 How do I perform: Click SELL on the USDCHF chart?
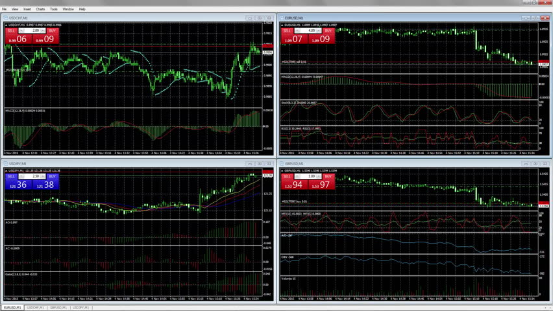click(x=11, y=30)
